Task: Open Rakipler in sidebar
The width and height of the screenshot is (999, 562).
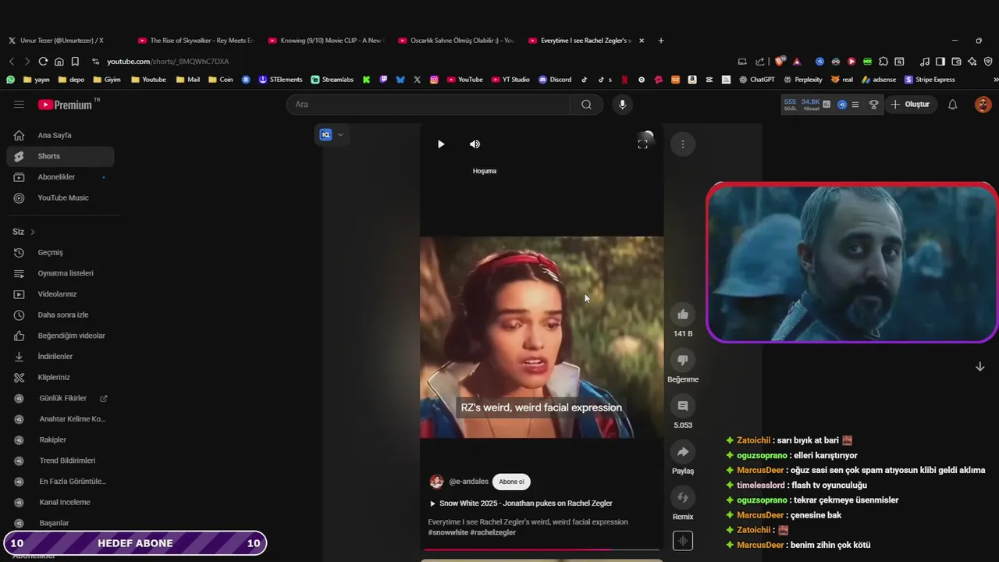Action: [60, 440]
